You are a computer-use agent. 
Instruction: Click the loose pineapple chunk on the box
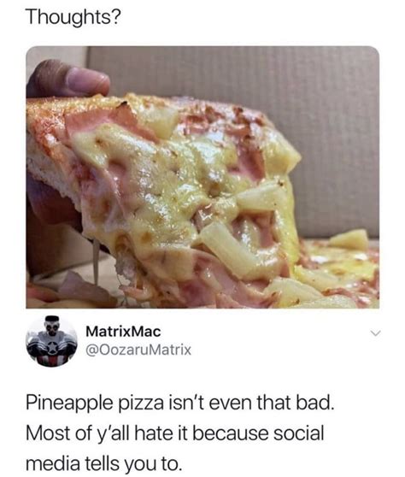(349, 238)
